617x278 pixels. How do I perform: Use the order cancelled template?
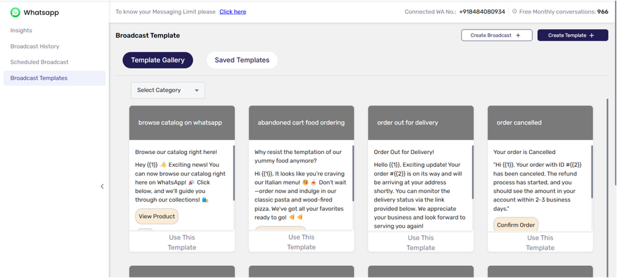click(x=540, y=242)
